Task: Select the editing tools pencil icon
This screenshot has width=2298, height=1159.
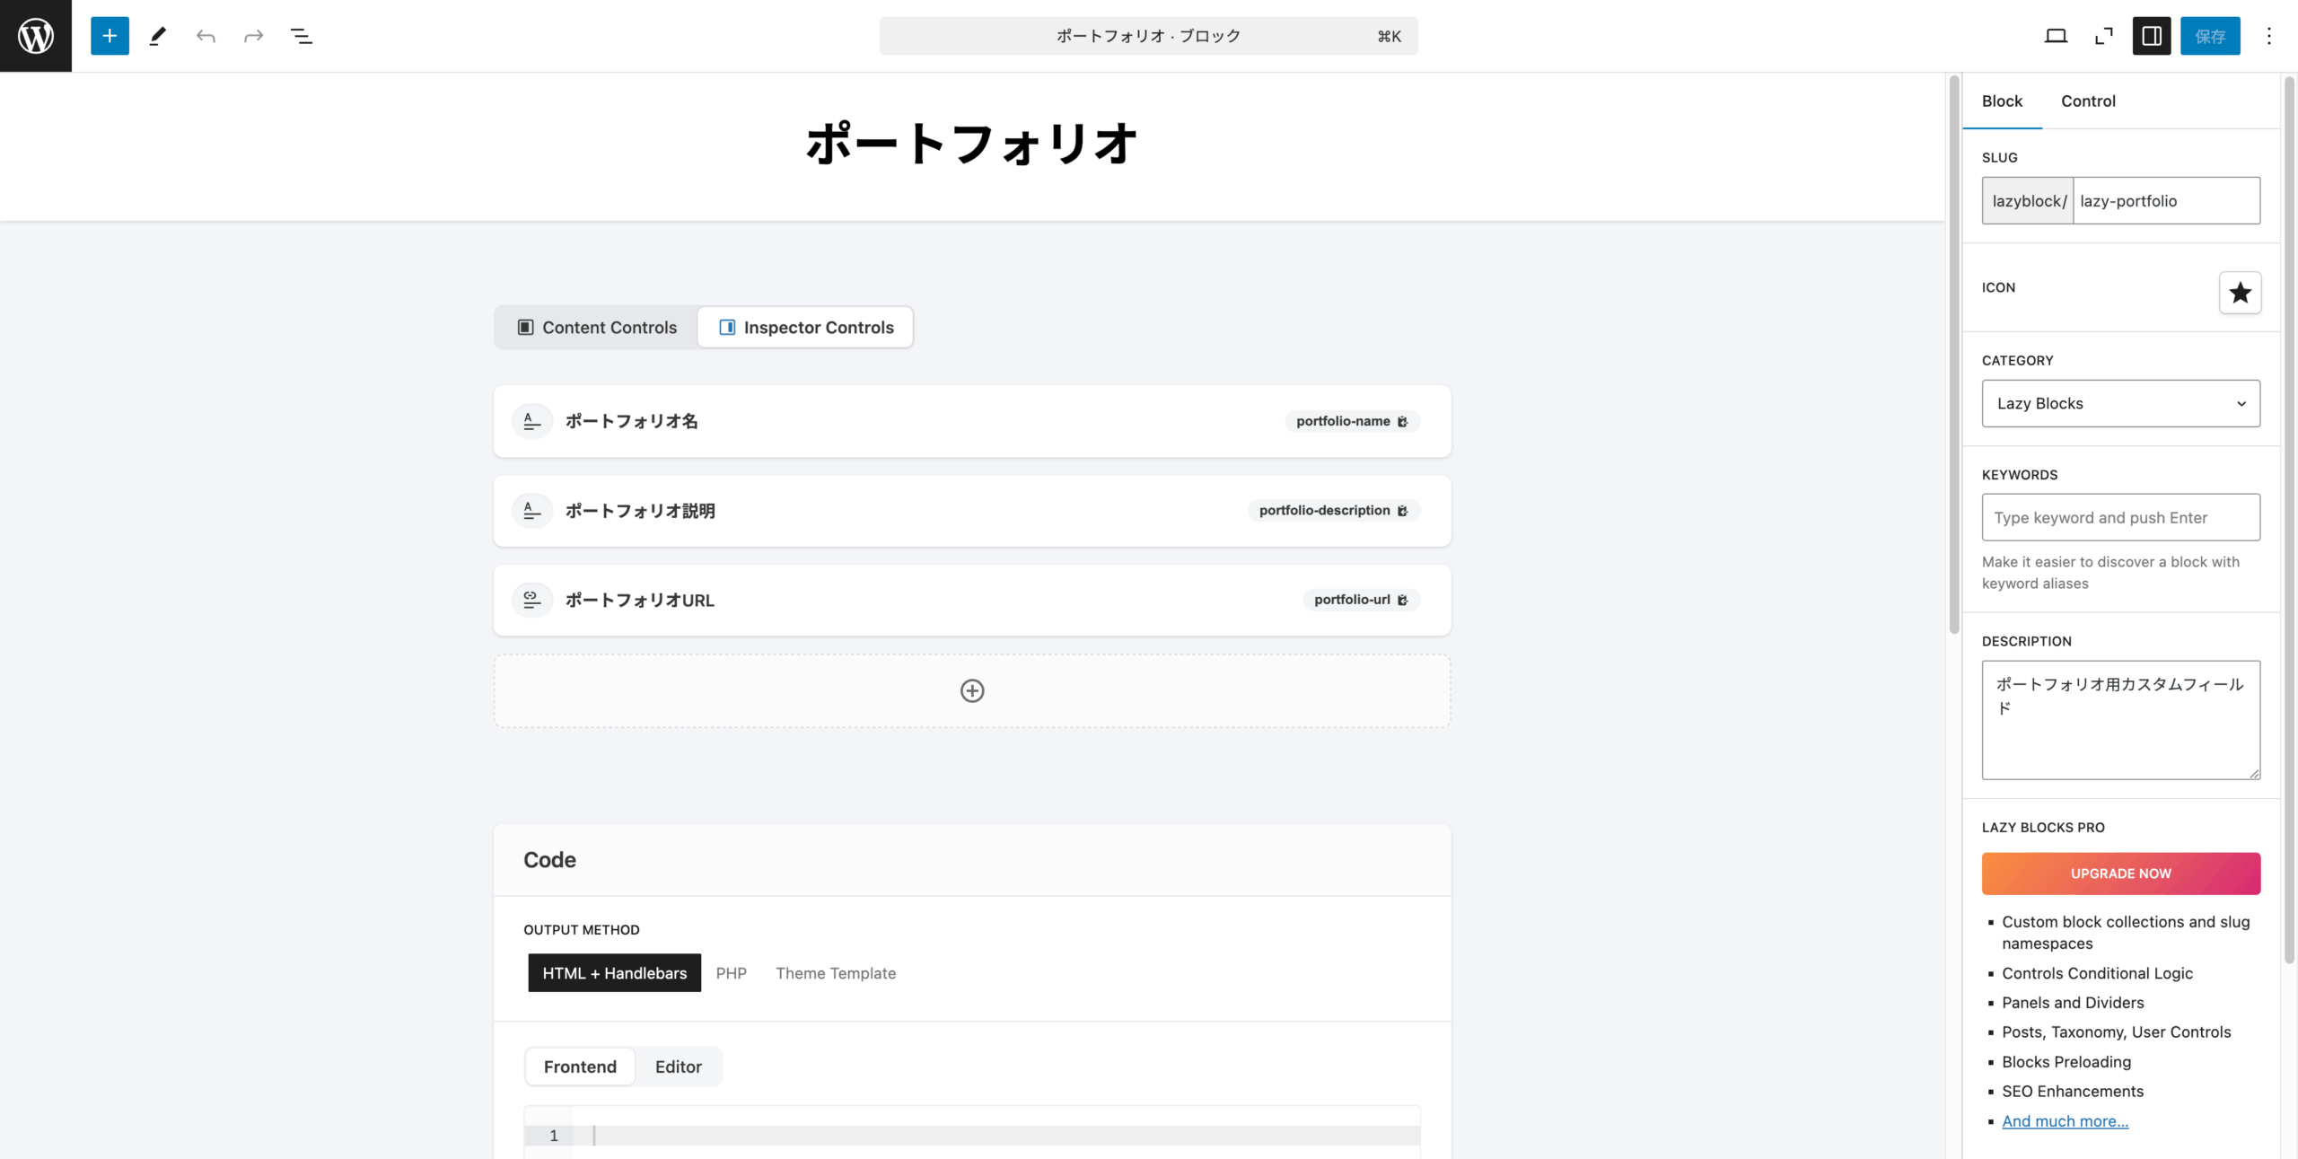Action: tap(158, 36)
